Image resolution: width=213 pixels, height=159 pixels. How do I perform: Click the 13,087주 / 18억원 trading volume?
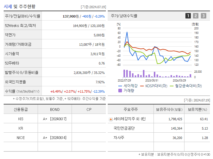(92, 45)
